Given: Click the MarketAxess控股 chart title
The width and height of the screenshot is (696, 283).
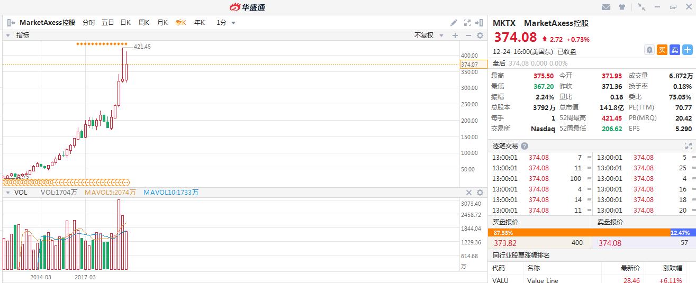Looking at the screenshot, I should (x=48, y=23).
